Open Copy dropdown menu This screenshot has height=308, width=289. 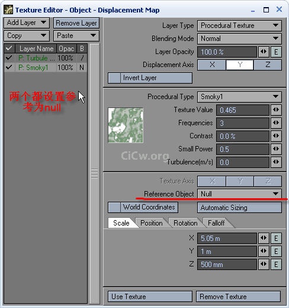pos(27,36)
